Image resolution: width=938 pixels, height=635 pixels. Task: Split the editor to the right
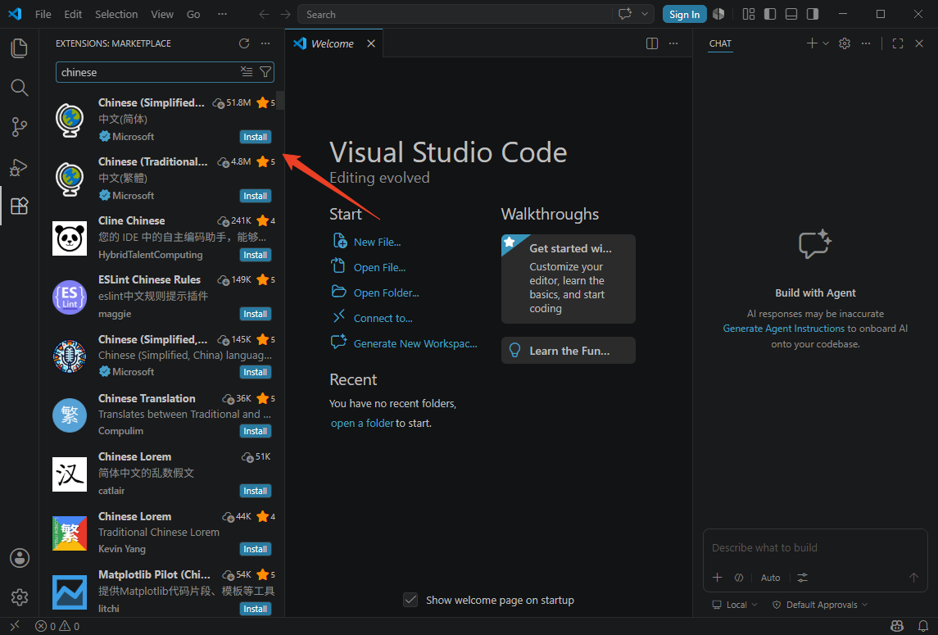pyautogui.click(x=652, y=43)
